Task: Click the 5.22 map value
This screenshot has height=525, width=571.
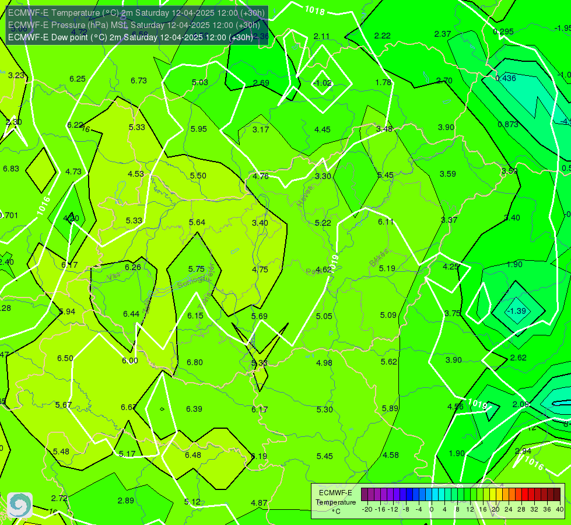Action: tap(323, 223)
